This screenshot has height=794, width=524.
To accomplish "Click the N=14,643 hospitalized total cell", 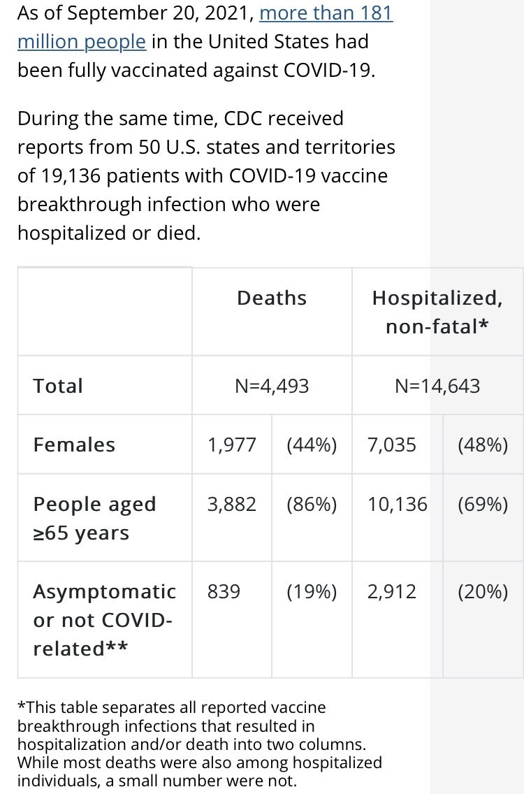I will tap(437, 386).
